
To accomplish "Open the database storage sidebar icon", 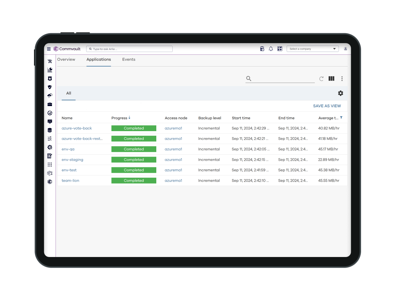I will (x=50, y=130).
